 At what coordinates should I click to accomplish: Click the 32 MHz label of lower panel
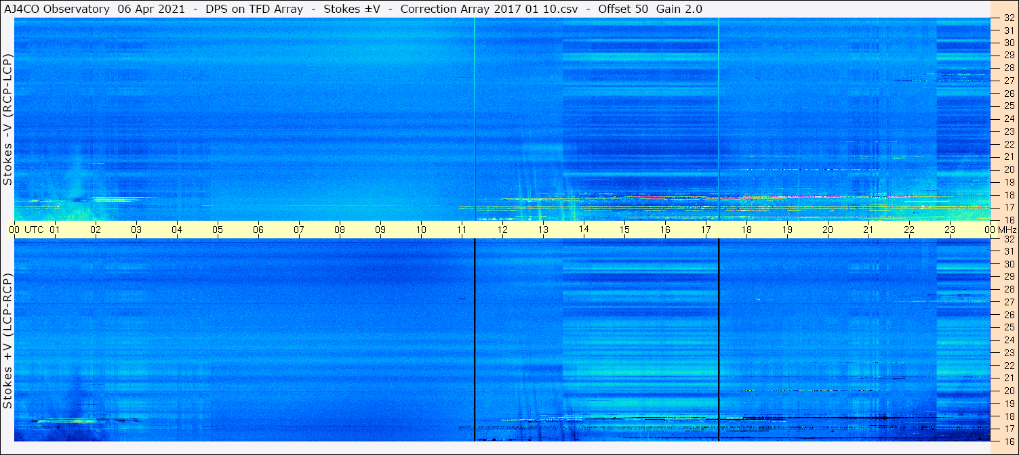1008,239
